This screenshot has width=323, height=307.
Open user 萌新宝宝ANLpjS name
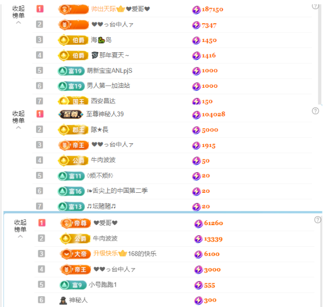pyautogui.click(x=110, y=71)
